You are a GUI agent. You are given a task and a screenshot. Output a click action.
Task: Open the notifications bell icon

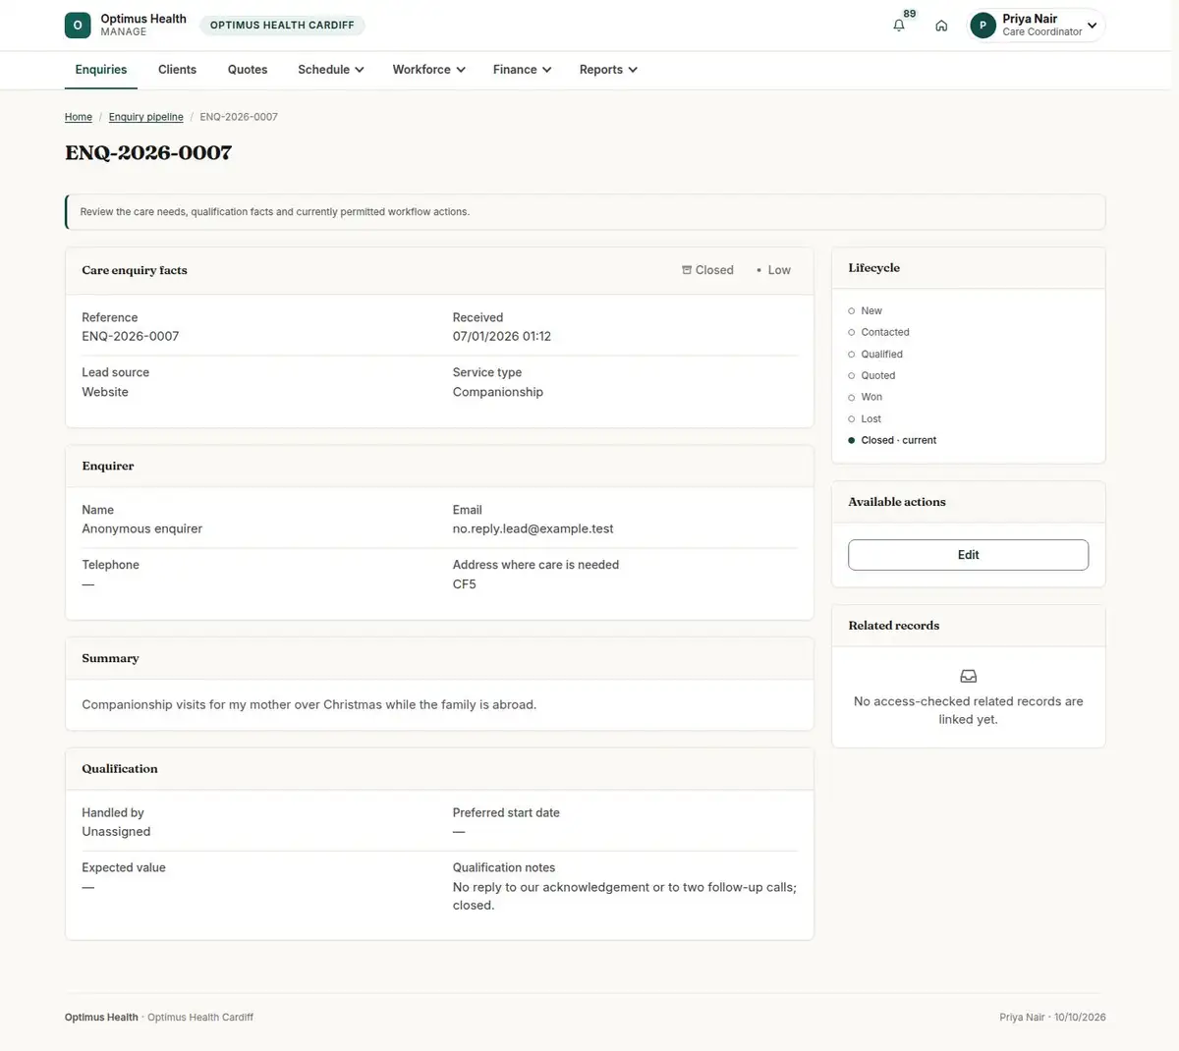[x=898, y=26]
